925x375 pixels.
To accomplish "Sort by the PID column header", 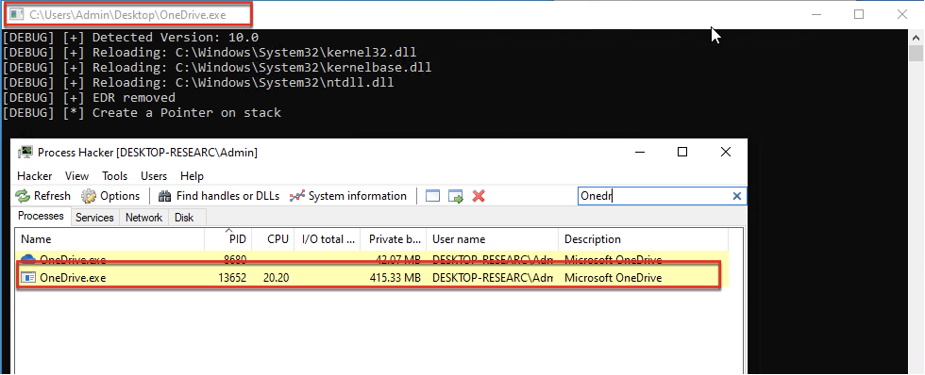I will coord(228,239).
